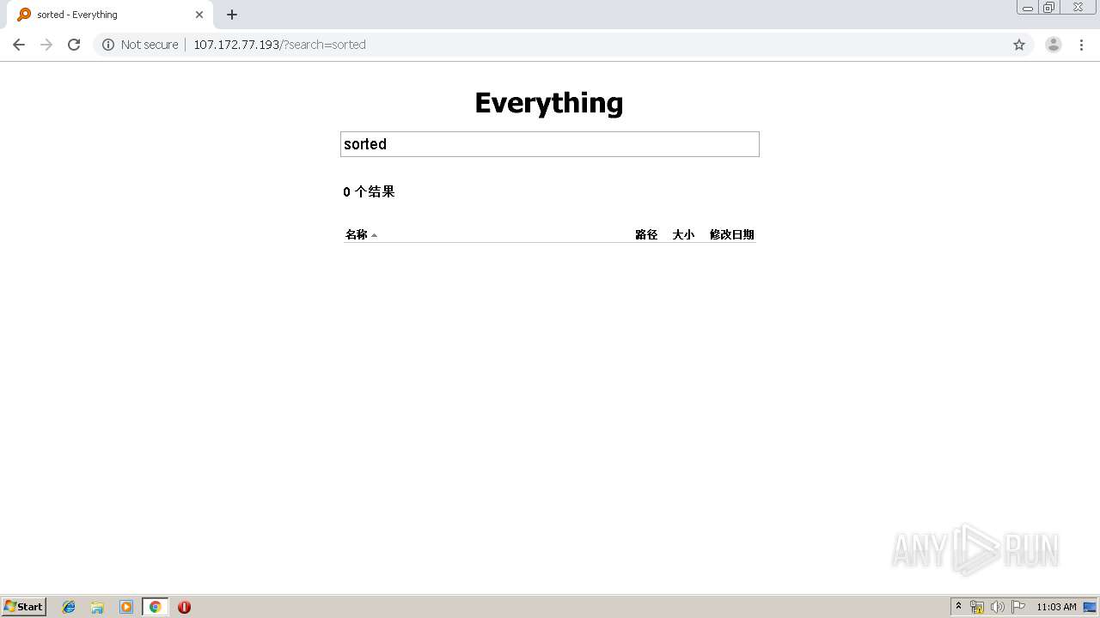Open the Chrome three-dot menu
Screen dimensions: 1100x618
(1081, 45)
